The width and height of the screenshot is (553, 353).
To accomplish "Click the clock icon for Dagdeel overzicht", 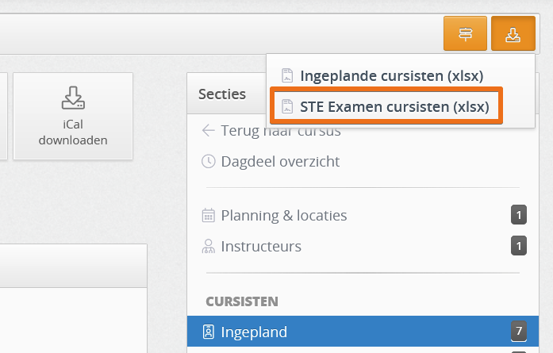I will (209, 162).
